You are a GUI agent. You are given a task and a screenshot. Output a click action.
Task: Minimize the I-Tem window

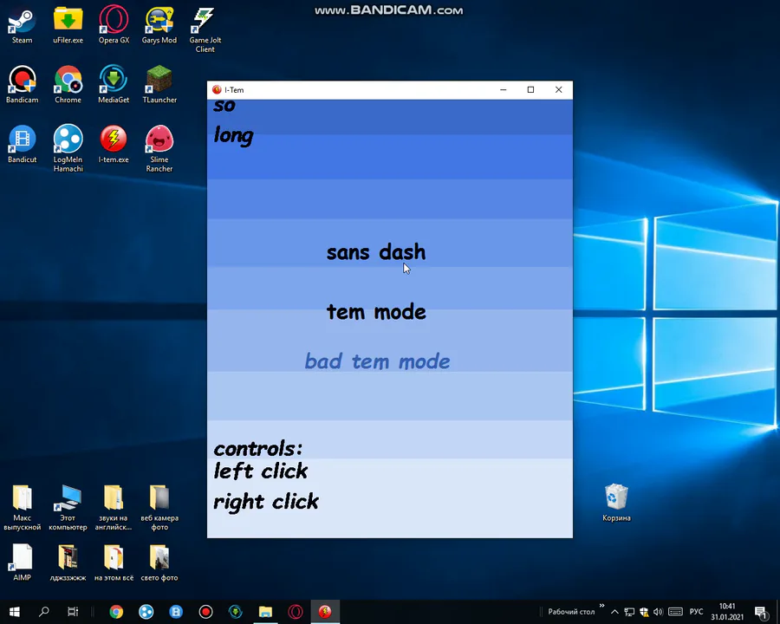[x=503, y=89]
